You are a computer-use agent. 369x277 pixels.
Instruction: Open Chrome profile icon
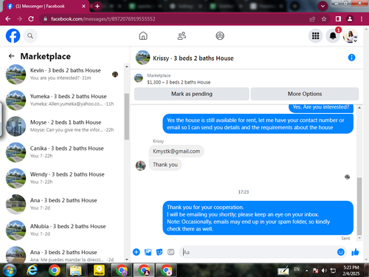point(350,19)
